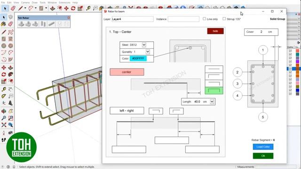Choose the Scale tool in top toolbar
Screen dimensions: 301x169
pyautogui.click(x=80, y=8)
